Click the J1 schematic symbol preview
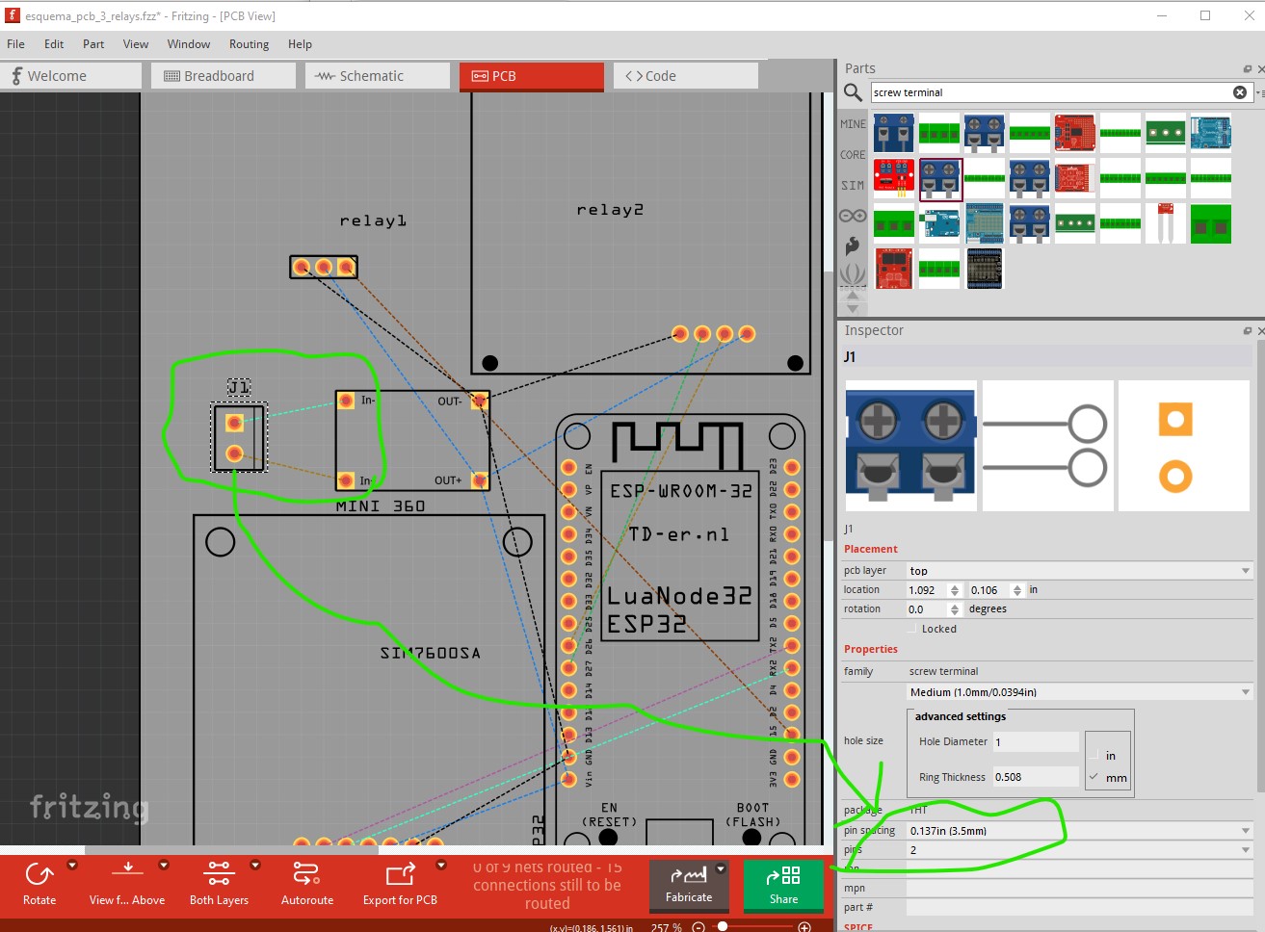The height and width of the screenshot is (932, 1265). [x=1048, y=446]
